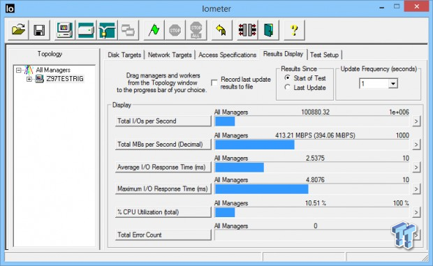The width and height of the screenshot is (433, 266).
Task: Maximize the Iometer window
Action: (x=397, y=6)
